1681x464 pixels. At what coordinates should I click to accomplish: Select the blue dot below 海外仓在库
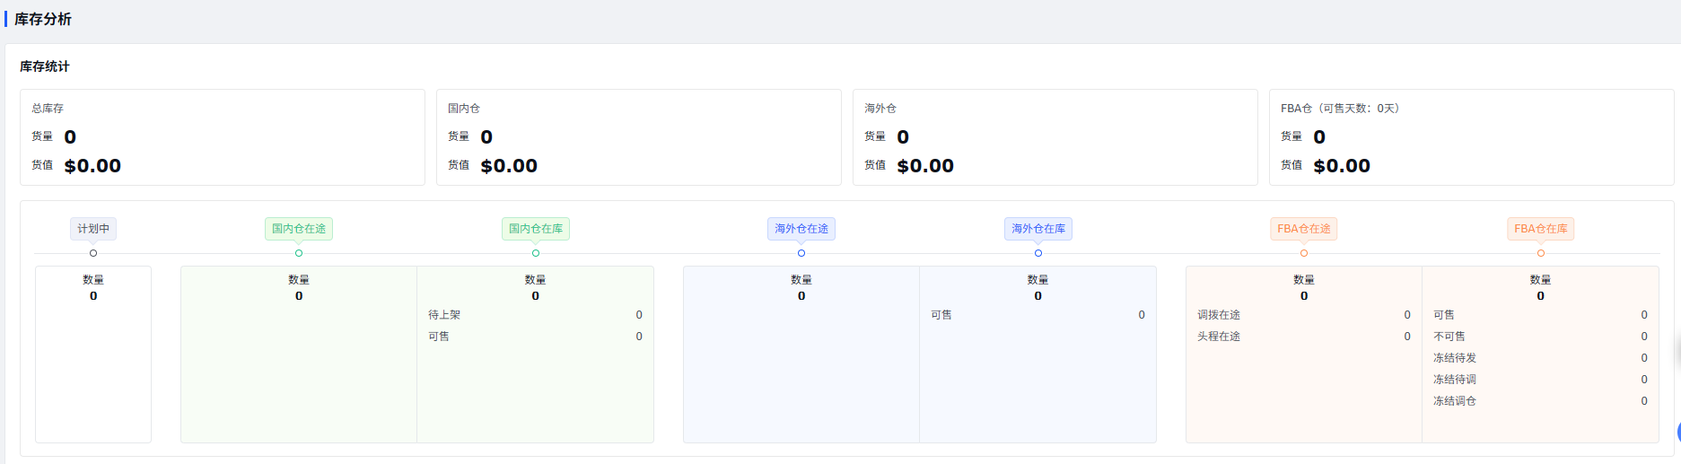(1038, 253)
